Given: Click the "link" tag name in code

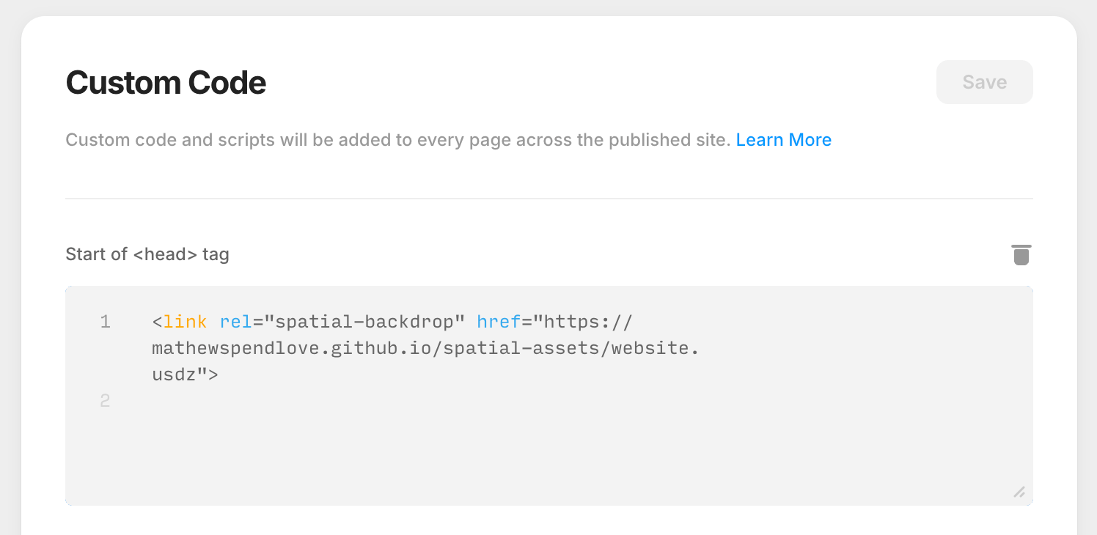Looking at the screenshot, I should coord(185,322).
